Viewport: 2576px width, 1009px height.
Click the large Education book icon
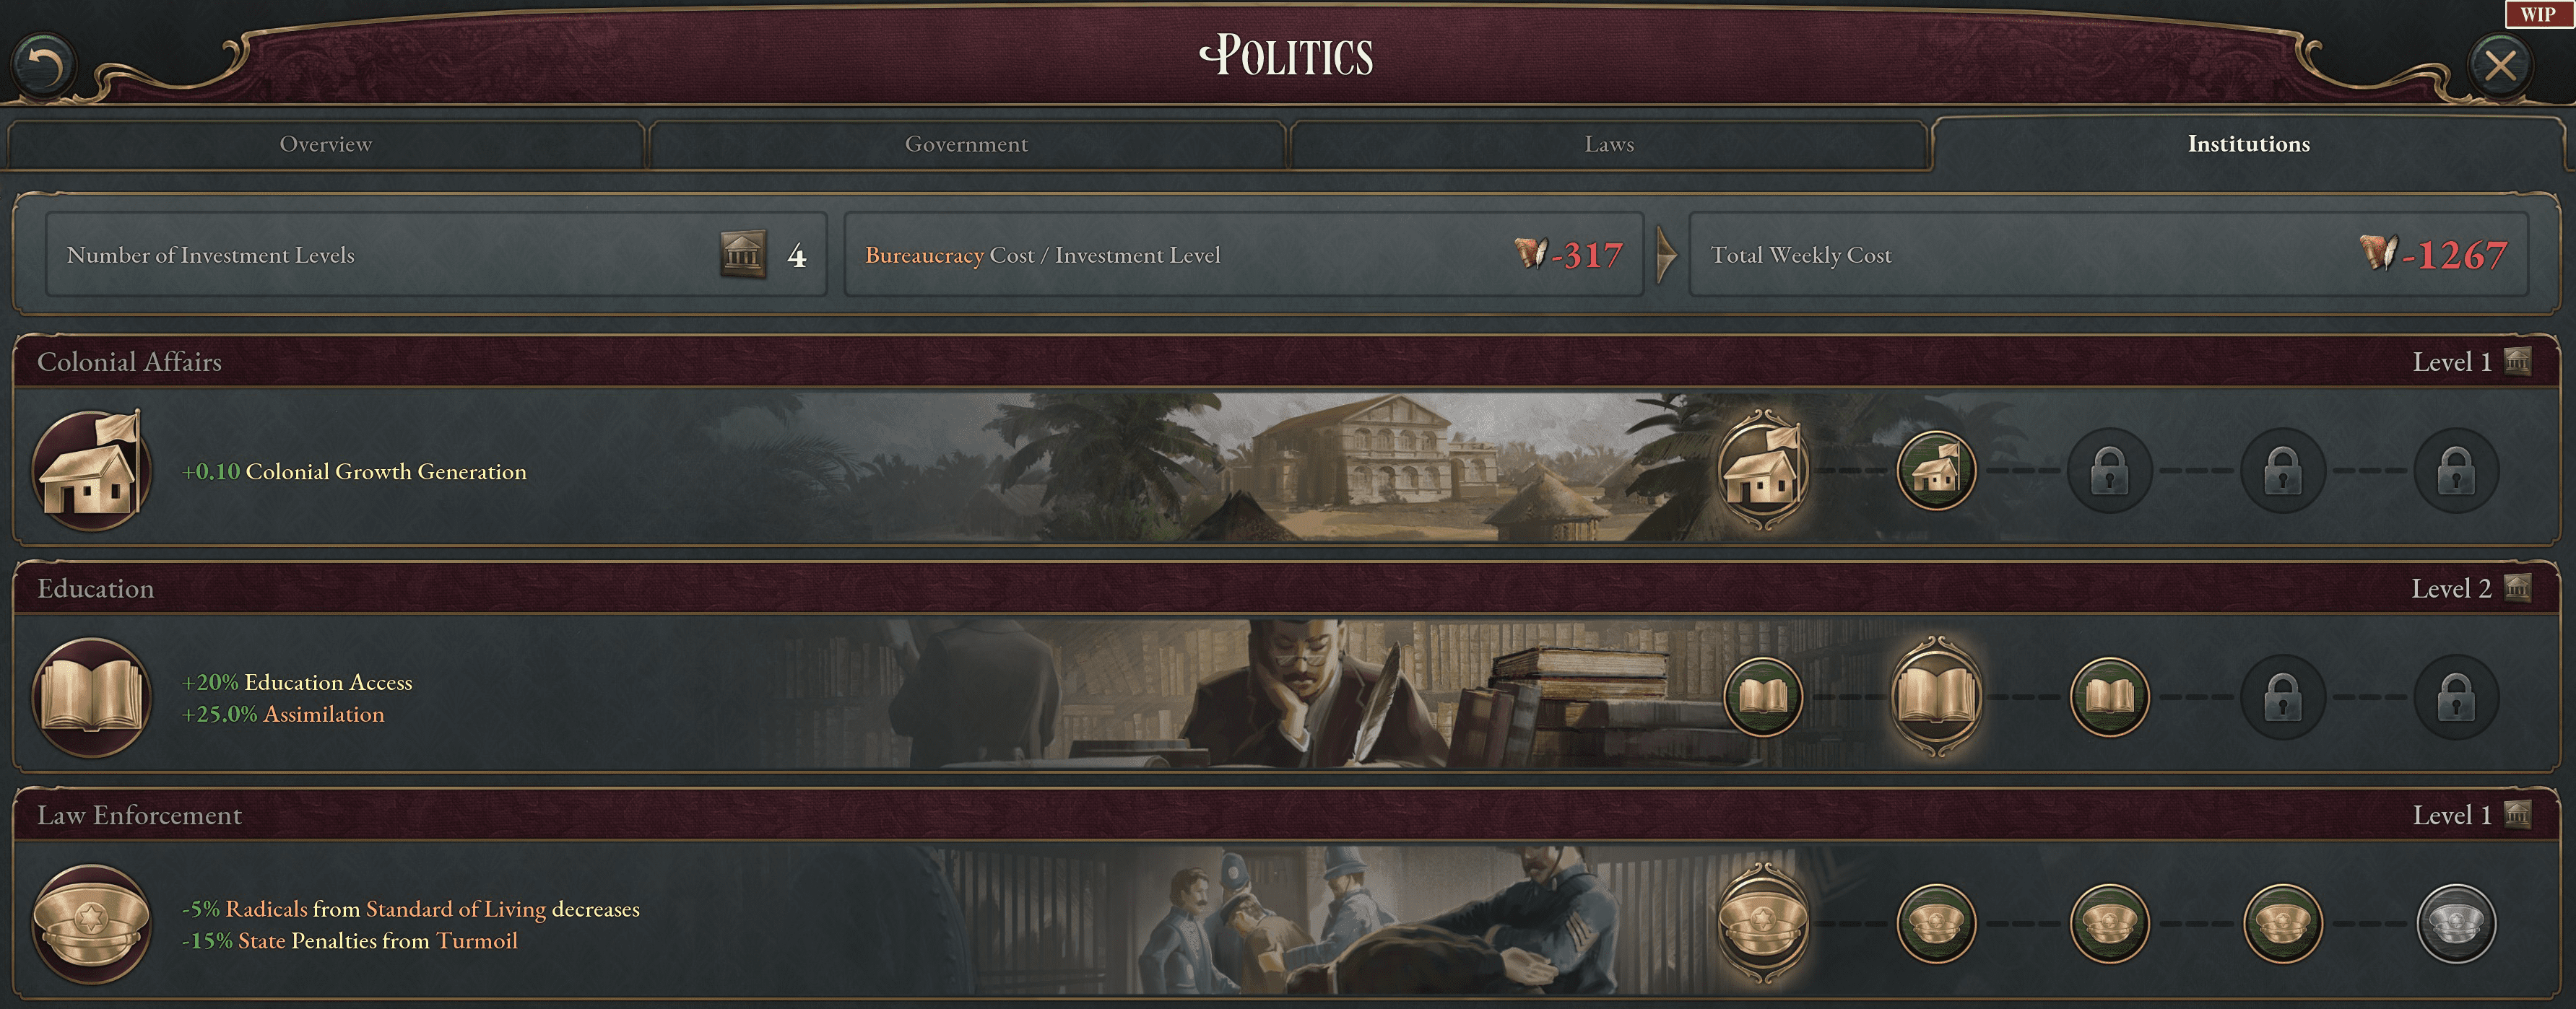click(x=92, y=696)
